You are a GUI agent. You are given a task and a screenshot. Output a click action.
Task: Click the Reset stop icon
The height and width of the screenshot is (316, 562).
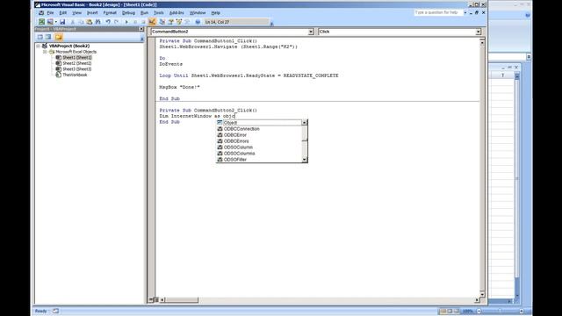[x=143, y=22]
